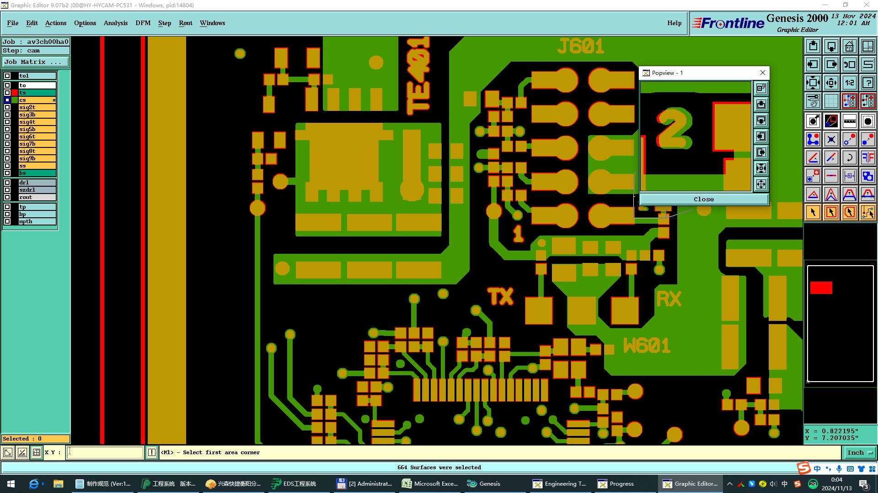Open the Edit menu
This screenshot has width=878, height=493.
[x=32, y=23]
